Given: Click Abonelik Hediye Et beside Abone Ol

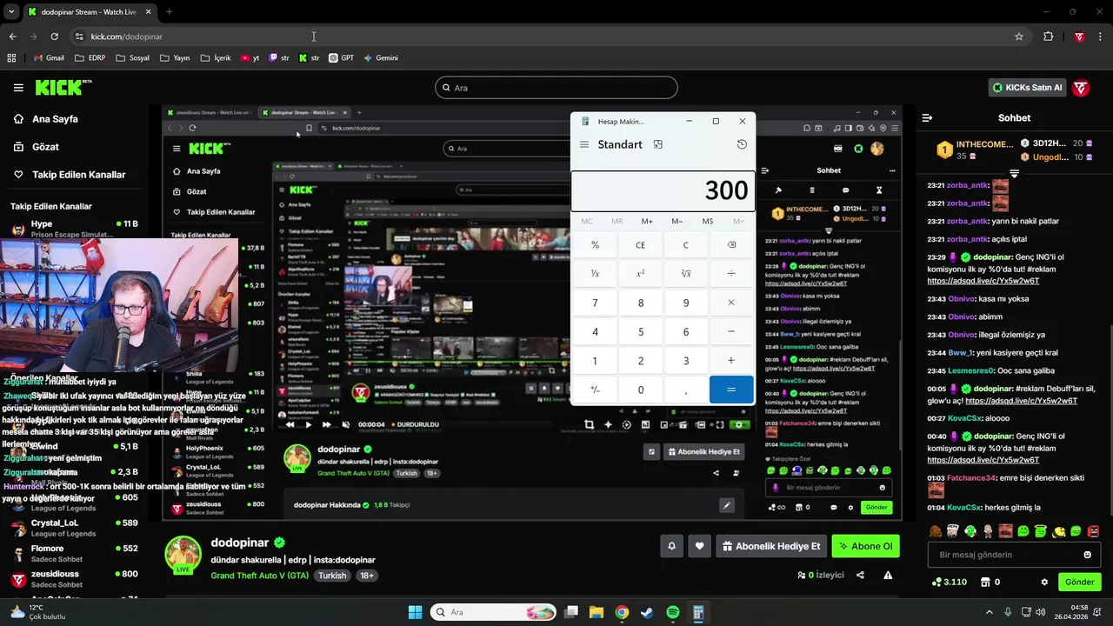Looking at the screenshot, I should 770,546.
